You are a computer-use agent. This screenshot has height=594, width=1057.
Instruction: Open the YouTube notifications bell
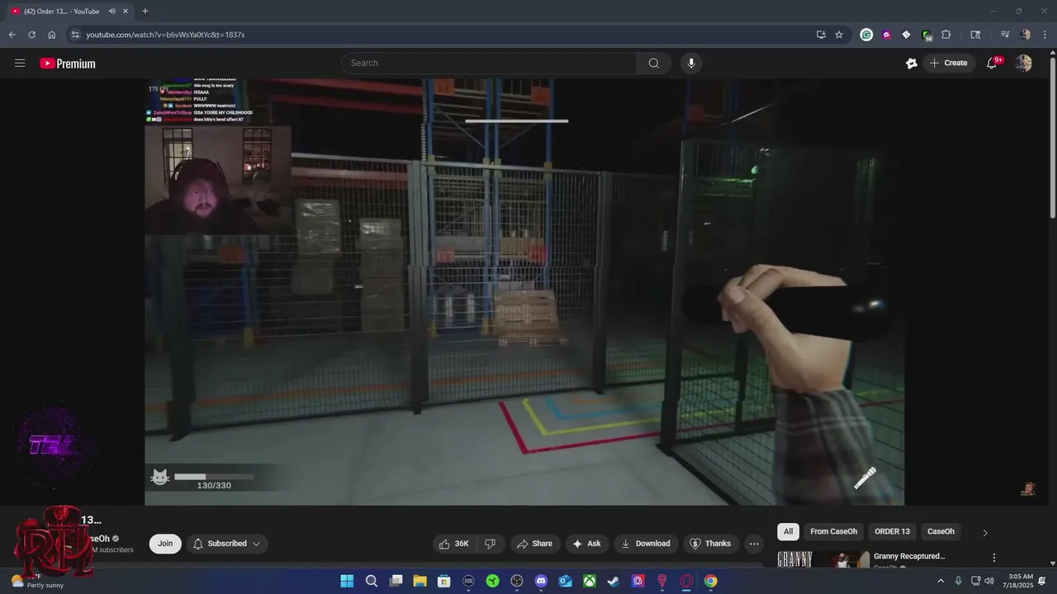click(x=993, y=63)
